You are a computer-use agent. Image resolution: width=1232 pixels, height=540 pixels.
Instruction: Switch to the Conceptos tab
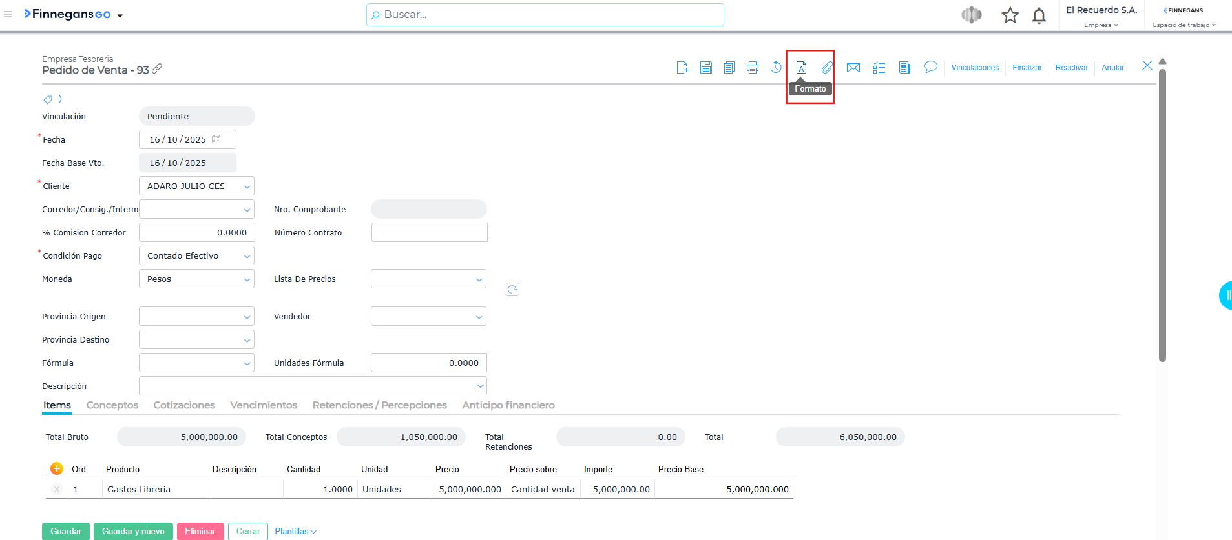tap(112, 405)
